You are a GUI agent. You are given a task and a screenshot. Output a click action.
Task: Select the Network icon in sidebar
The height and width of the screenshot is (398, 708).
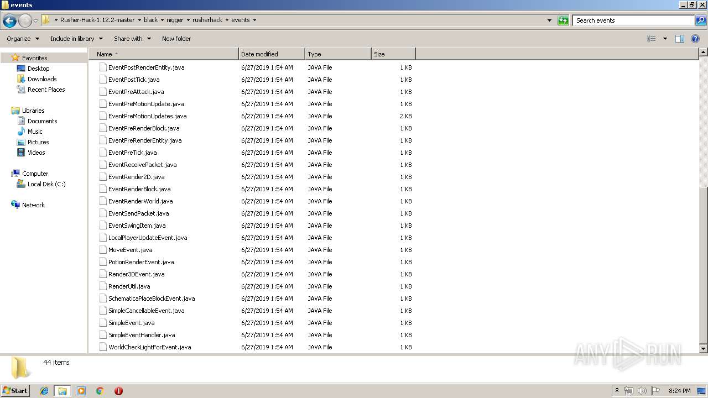coord(15,205)
